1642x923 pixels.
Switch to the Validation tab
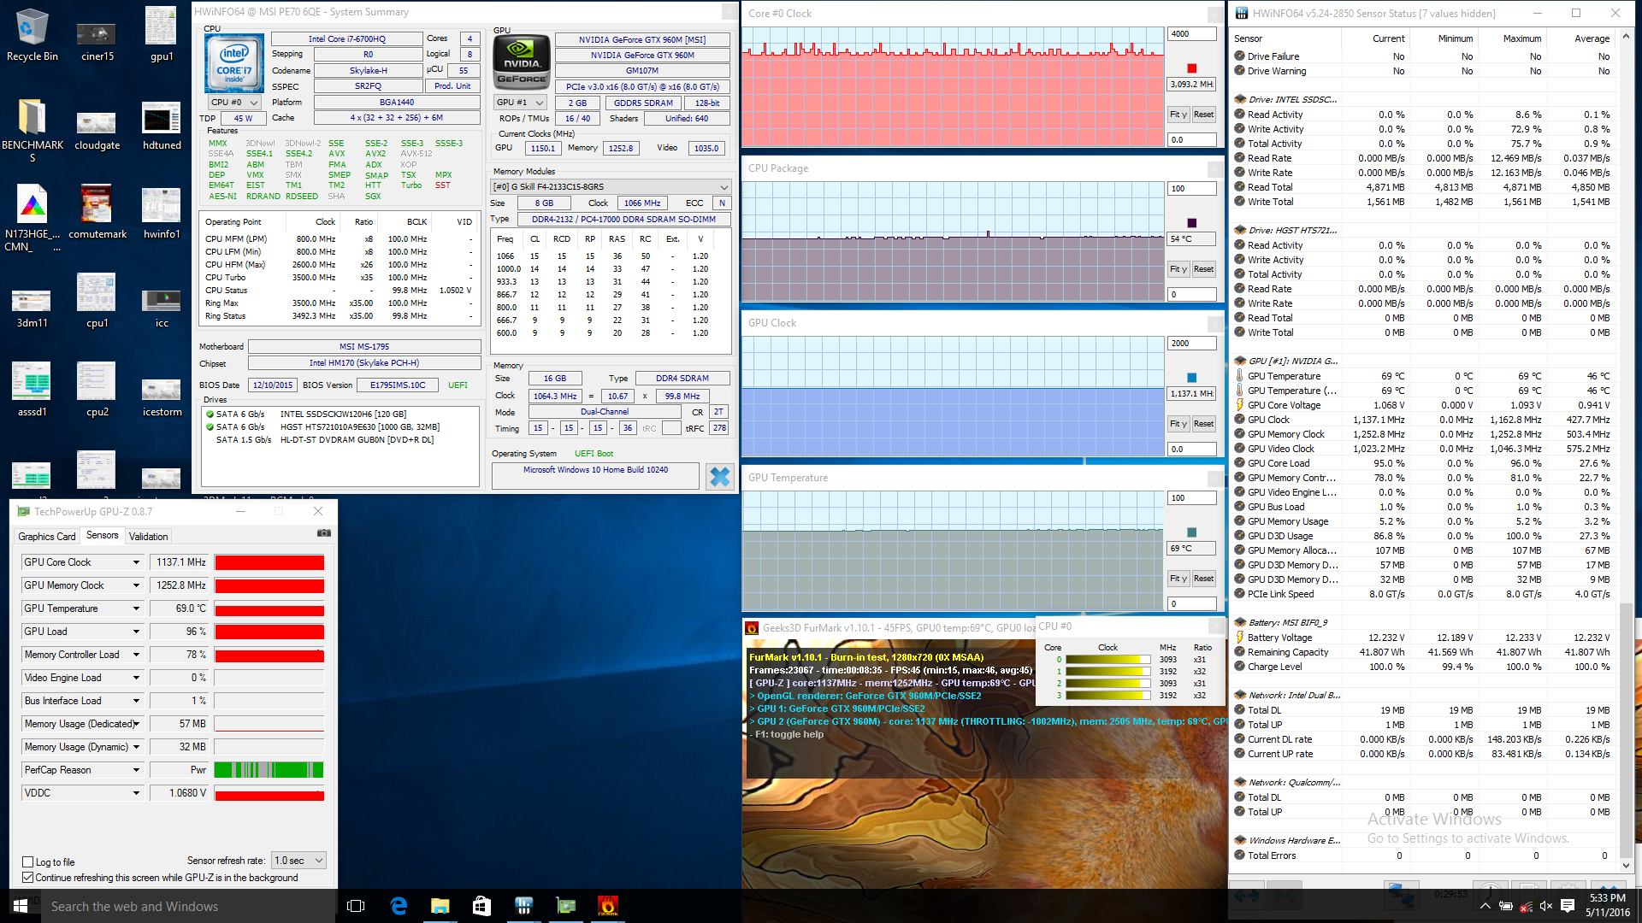(x=148, y=537)
